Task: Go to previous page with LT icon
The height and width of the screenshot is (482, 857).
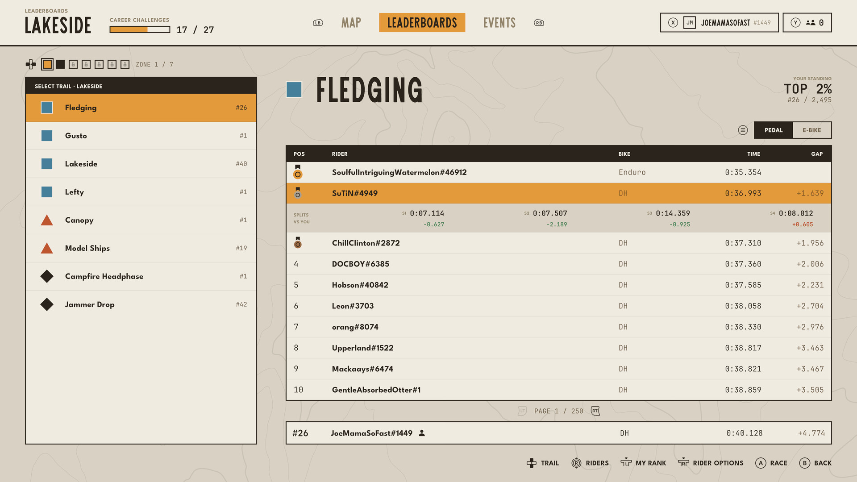Action: click(522, 411)
